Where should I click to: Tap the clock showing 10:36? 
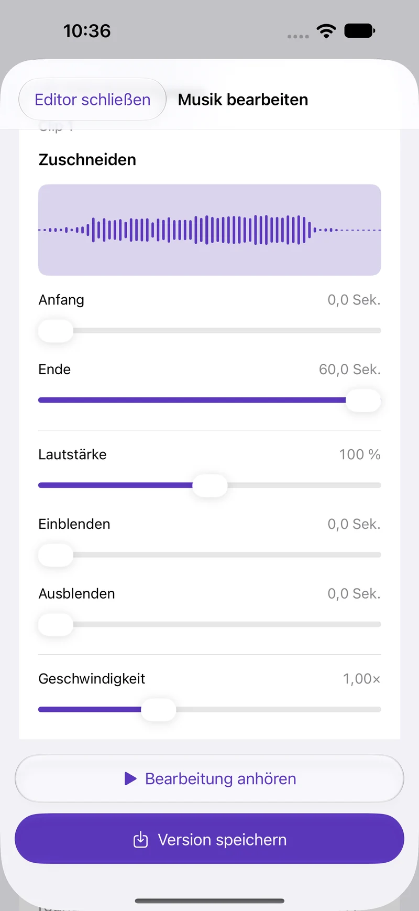[87, 31]
